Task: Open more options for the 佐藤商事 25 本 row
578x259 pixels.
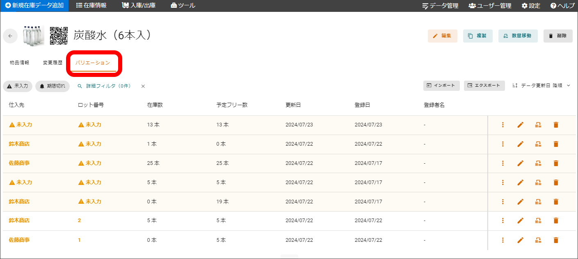Action: click(x=503, y=163)
